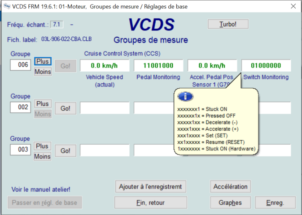Click the sample rate field 7.1

click(x=57, y=25)
